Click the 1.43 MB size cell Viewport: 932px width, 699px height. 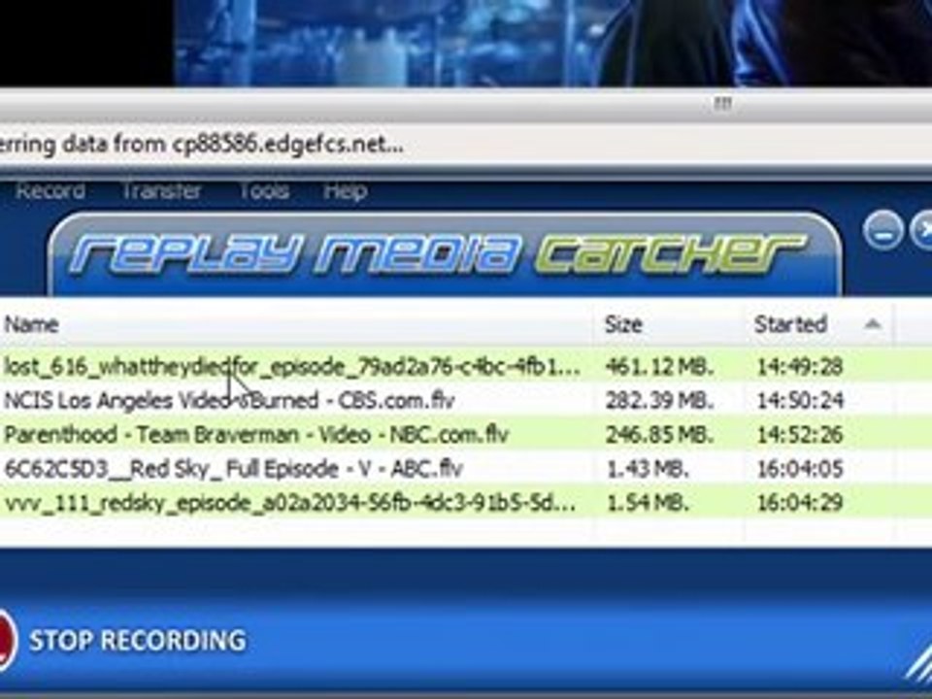point(647,469)
